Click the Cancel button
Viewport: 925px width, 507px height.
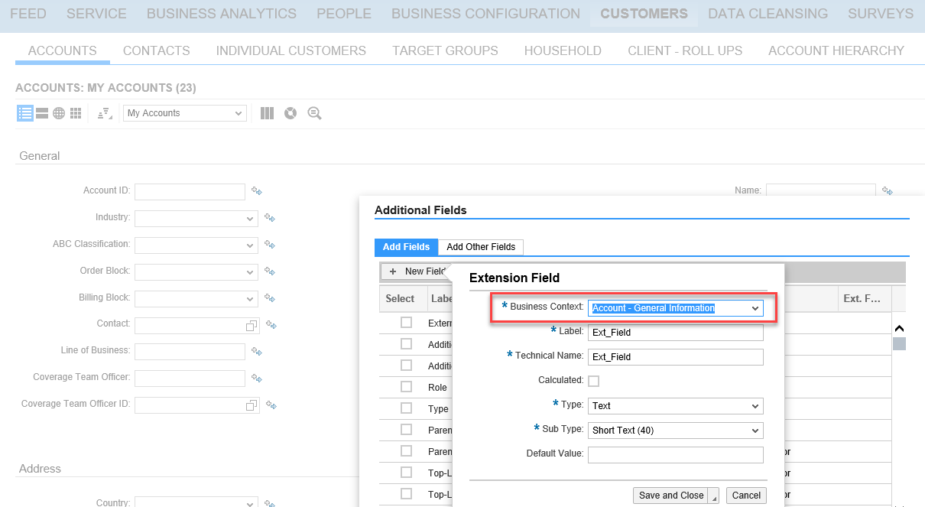[x=746, y=496]
